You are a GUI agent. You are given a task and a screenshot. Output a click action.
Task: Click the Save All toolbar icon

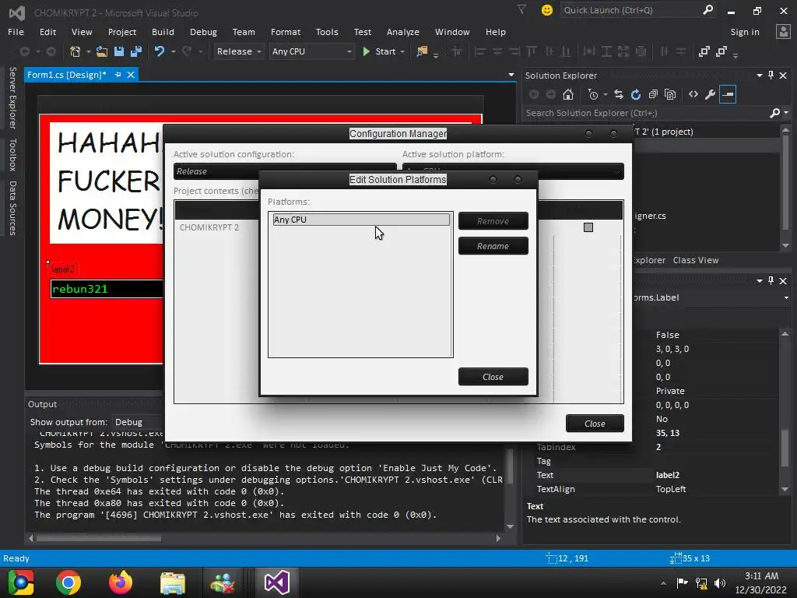click(136, 51)
